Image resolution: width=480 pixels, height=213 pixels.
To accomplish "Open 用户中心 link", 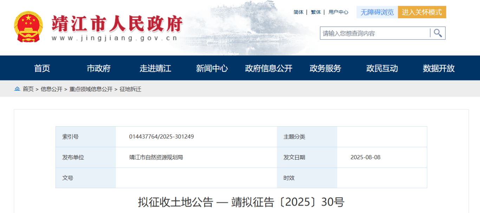I will 338,12.
